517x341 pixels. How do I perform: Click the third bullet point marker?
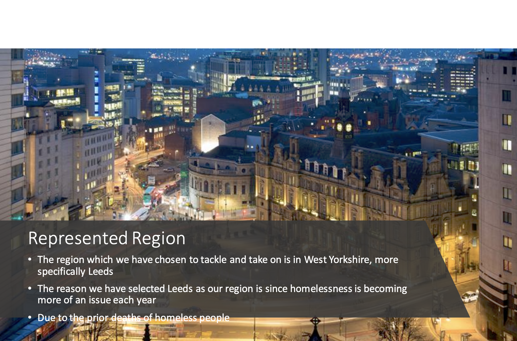(x=30, y=318)
